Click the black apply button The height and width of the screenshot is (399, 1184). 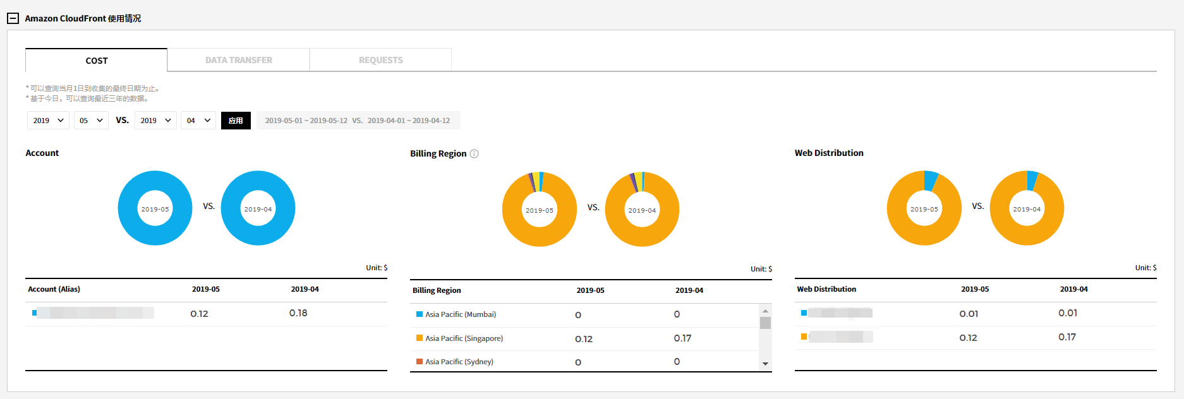(236, 121)
